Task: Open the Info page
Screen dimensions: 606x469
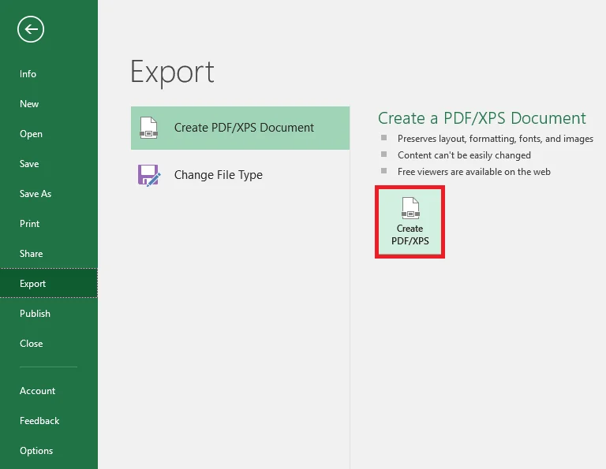Action: coord(28,74)
